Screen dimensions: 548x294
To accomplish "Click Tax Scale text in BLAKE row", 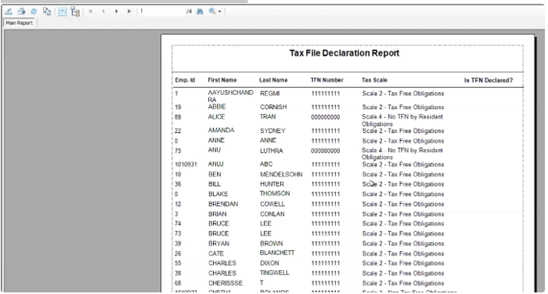I will 403,194.
